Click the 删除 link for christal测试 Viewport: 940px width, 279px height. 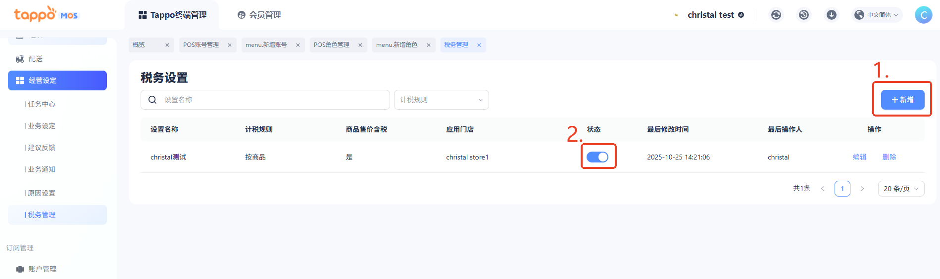(889, 157)
